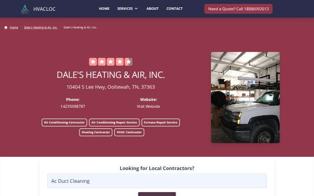This screenshot has height=196, width=314.
Task: Select the Heating Contractor tag
Action: click(96, 132)
